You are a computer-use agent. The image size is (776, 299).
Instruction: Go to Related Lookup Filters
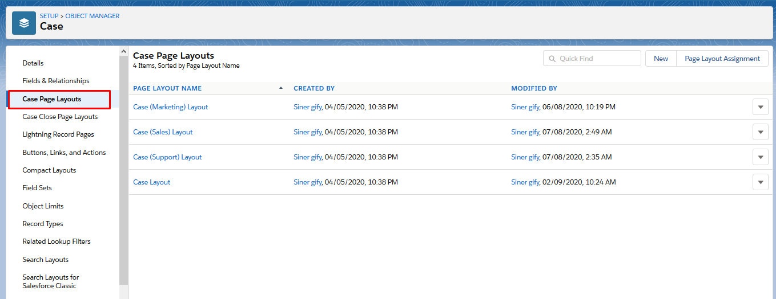click(x=57, y=241)
